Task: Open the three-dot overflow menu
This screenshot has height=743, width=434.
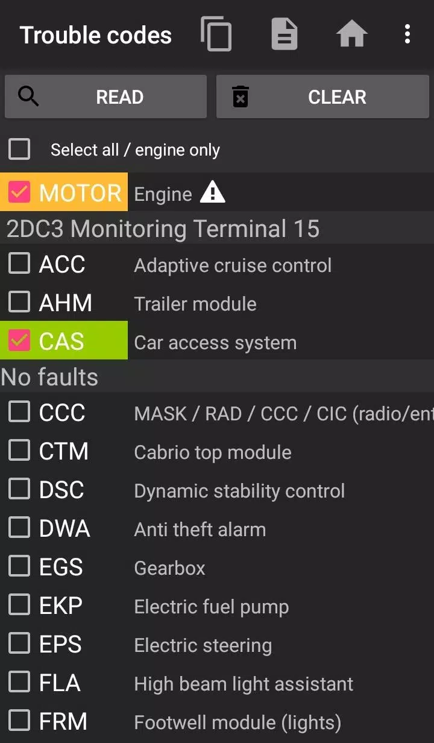Action: (407, 34)
